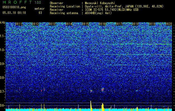Image resolution: width=175 pixels, height=111 pixels.
Task: Click the wide yellow power spike at 0816
Action: [x=103, y=107]
